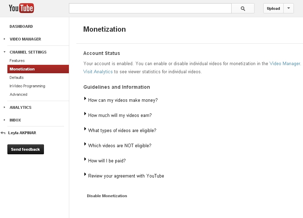Screen dimensions: 303x218
Task: Open the Video Manager link
Action: pos(285,63)
